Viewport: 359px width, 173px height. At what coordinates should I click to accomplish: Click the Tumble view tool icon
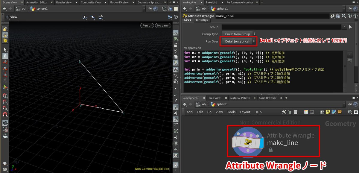pyautogui.click(x=85, y=17)
